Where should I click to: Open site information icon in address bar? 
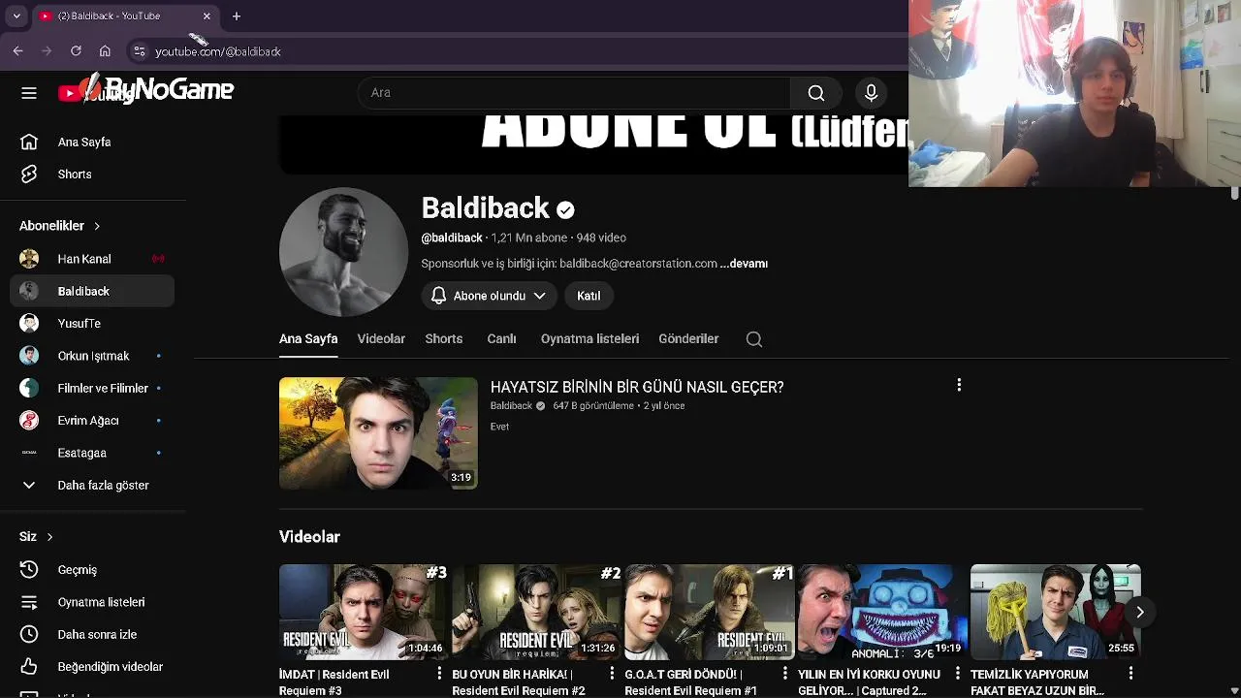tap(140, 51)
